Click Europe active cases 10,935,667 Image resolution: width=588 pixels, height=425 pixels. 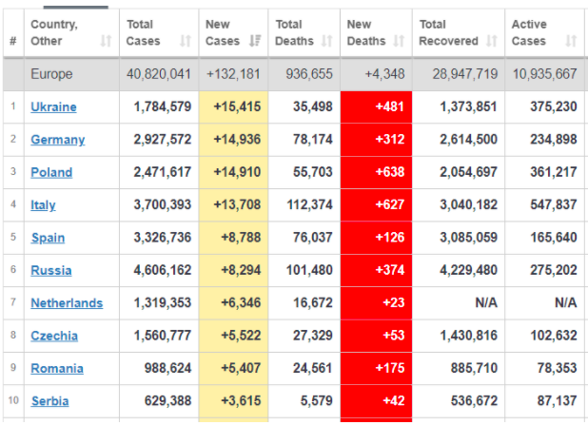pyautogui.click(x=544, y=74)
